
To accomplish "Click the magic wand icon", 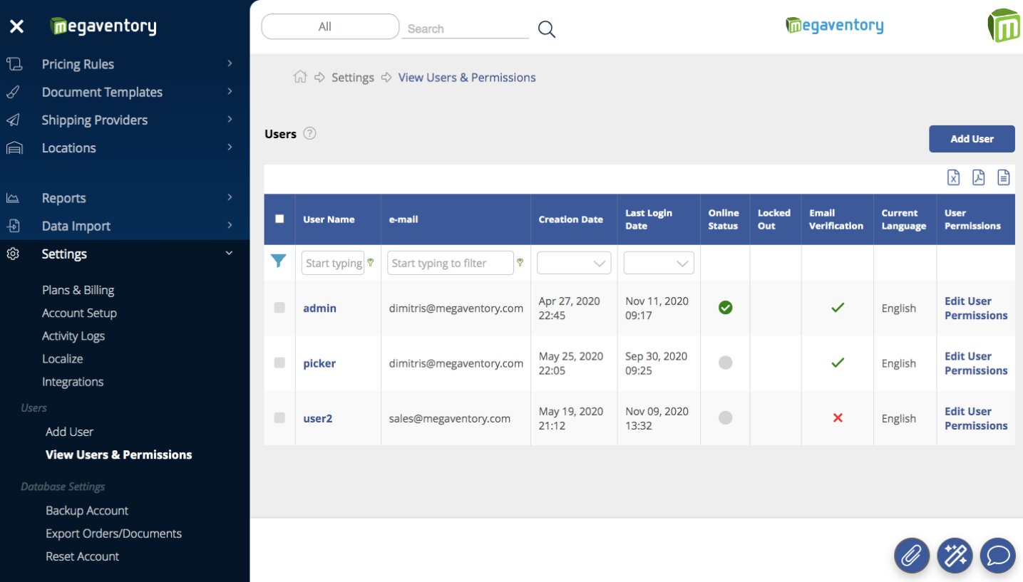I will click(x=955, y=556).
